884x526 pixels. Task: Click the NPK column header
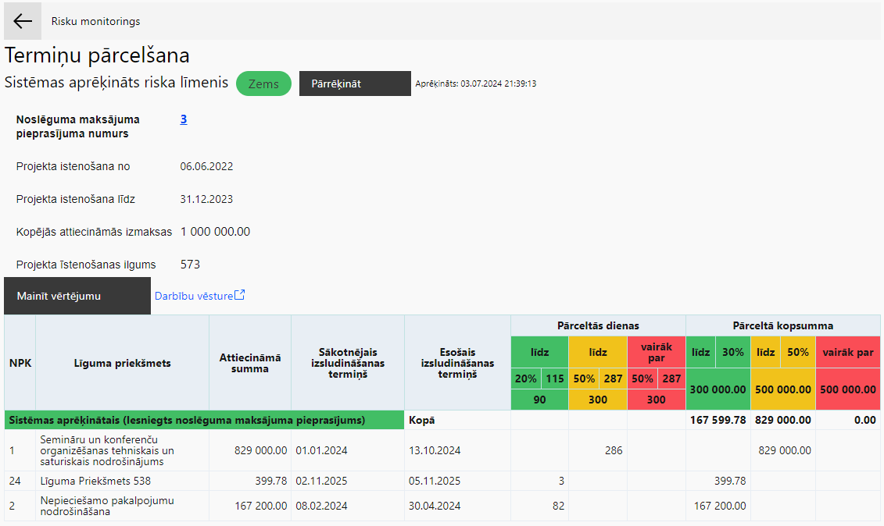(x=20, y=363)
